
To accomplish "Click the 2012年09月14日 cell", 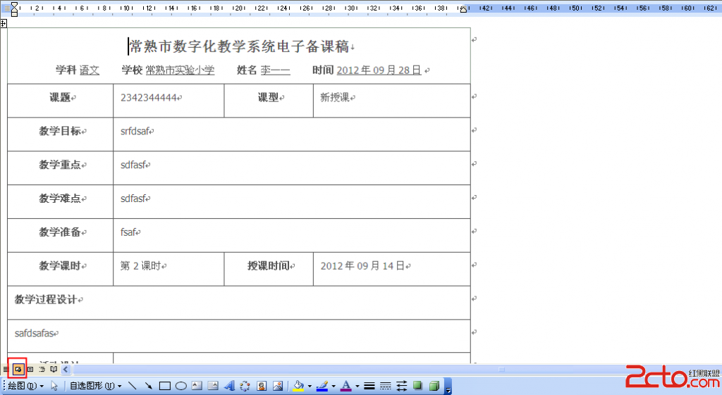I will [392, 269].
